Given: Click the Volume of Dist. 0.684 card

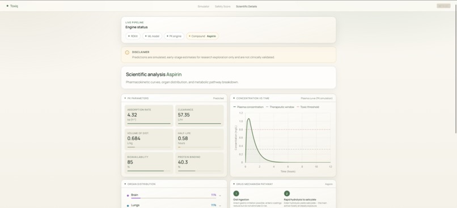Looking at the screenshot, I should 149,139.
